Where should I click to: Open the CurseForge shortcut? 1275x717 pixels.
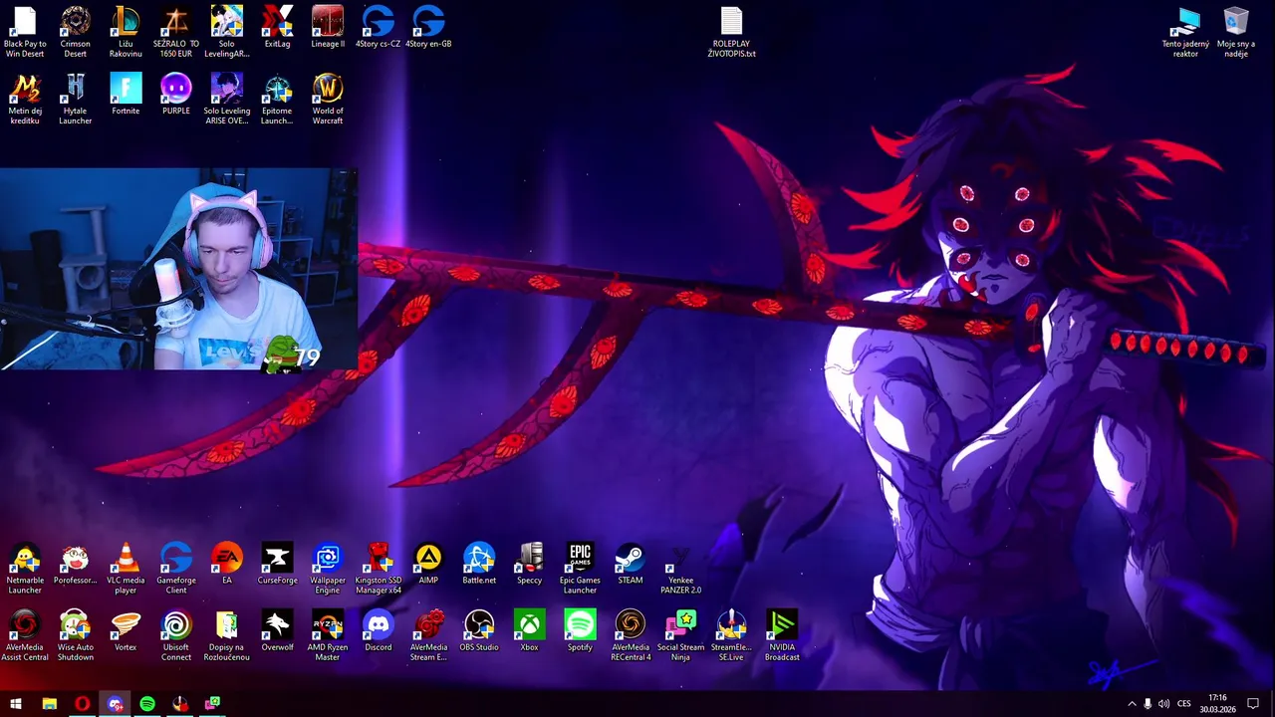277,564
